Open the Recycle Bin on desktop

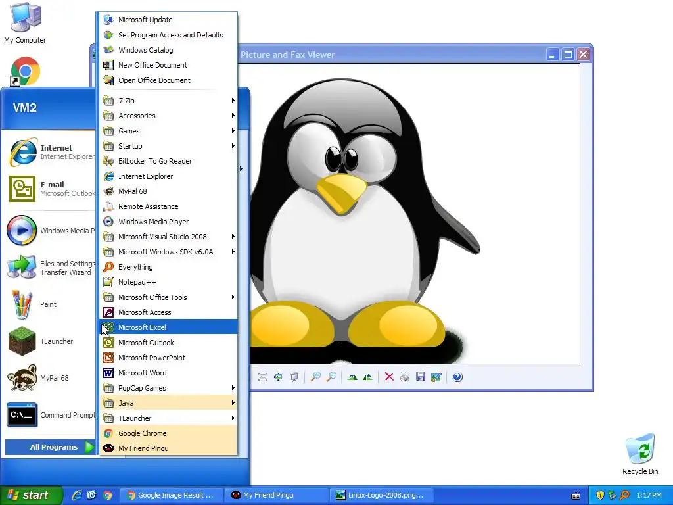pyautogui.click(x=640, y=454)
